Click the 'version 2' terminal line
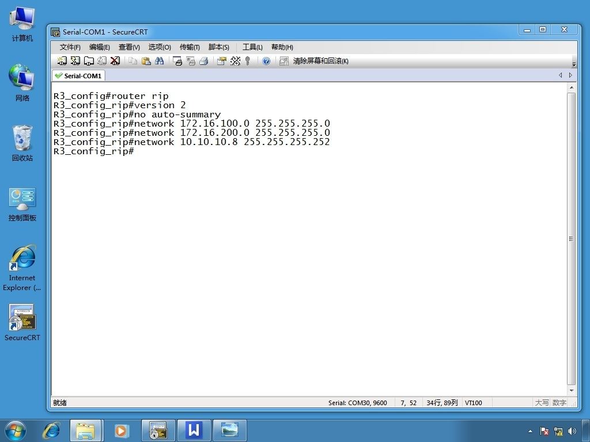This screenshot has height=442, width=590. click(x=120, y=105)
